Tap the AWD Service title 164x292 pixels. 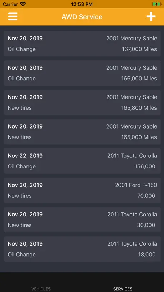(x=82, y=17)
